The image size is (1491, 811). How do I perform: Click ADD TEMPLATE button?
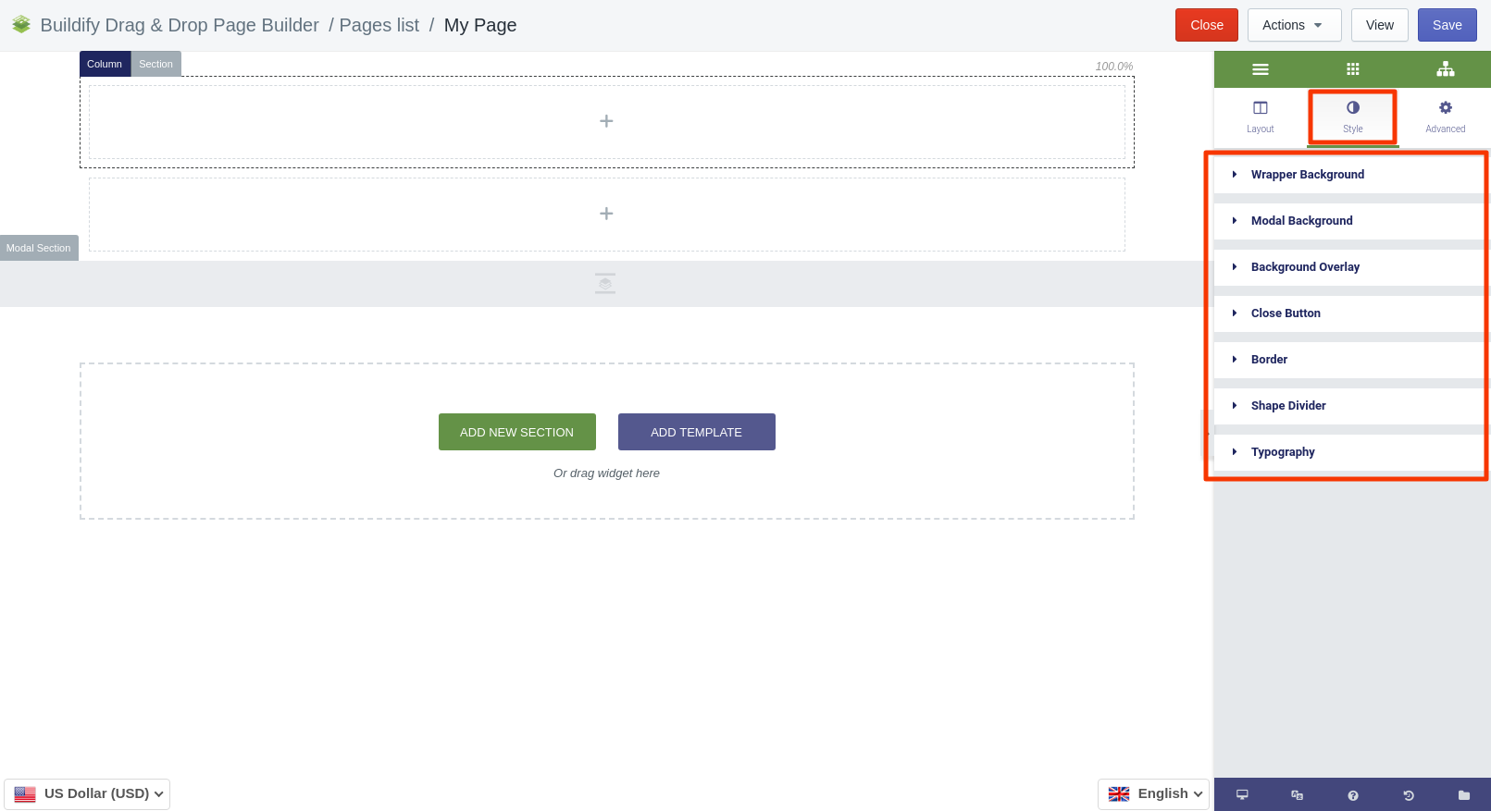(x=696, y=432)
